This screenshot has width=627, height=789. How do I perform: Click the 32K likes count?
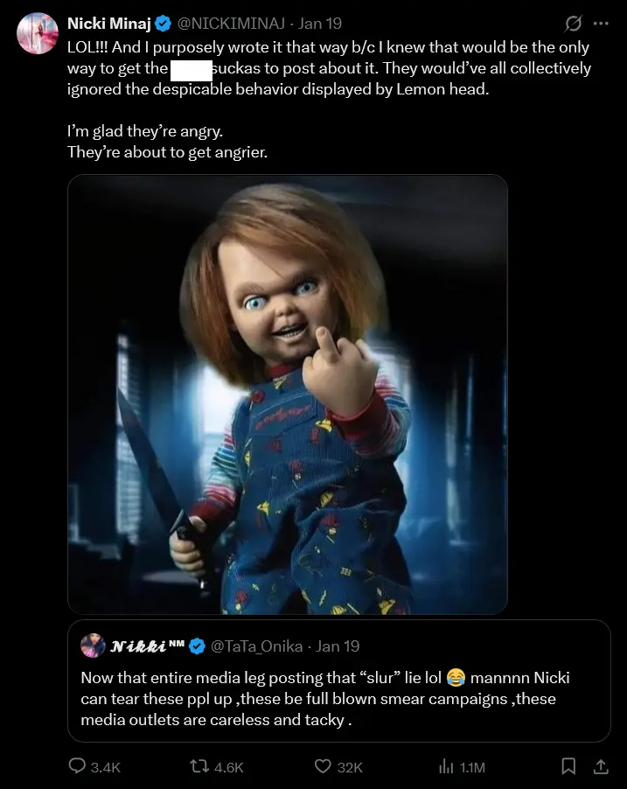coord(349,767)
